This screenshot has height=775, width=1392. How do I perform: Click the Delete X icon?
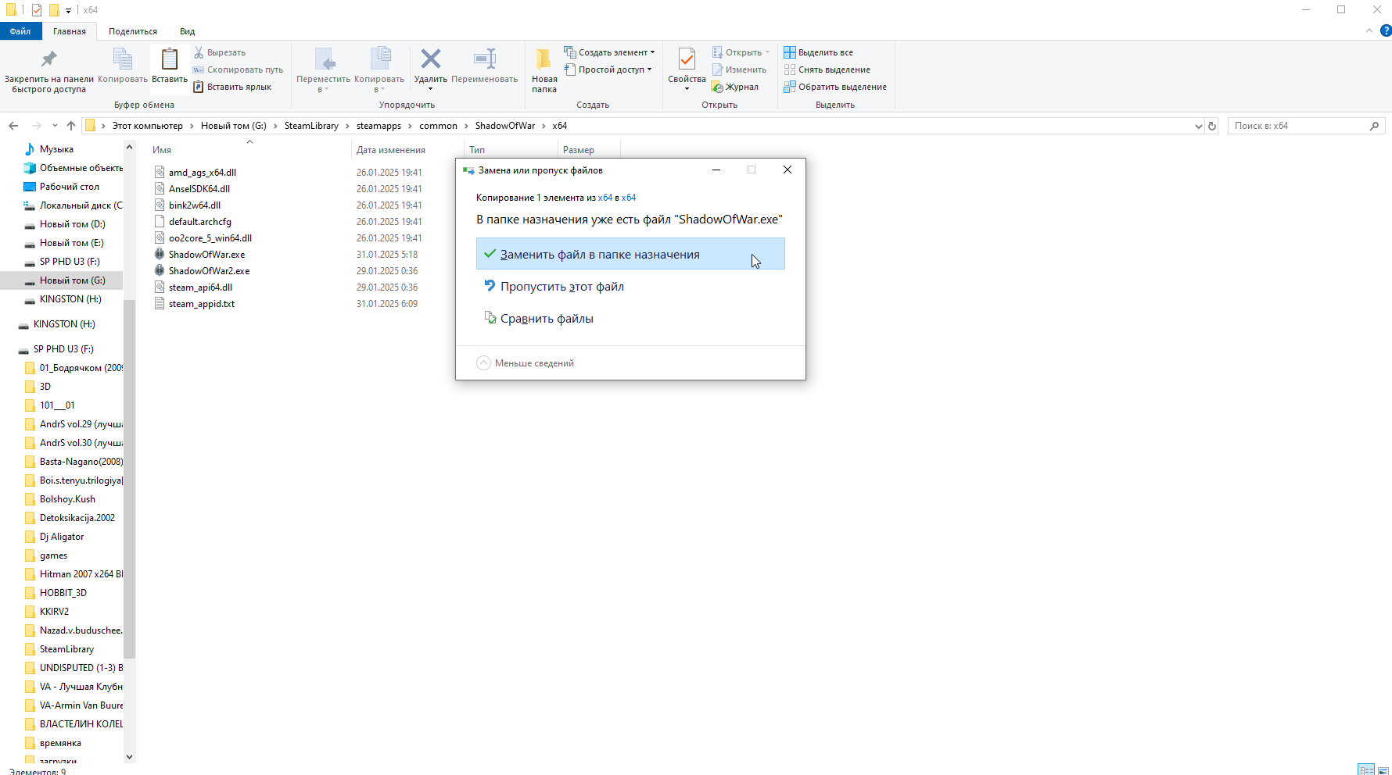[430, 59]
